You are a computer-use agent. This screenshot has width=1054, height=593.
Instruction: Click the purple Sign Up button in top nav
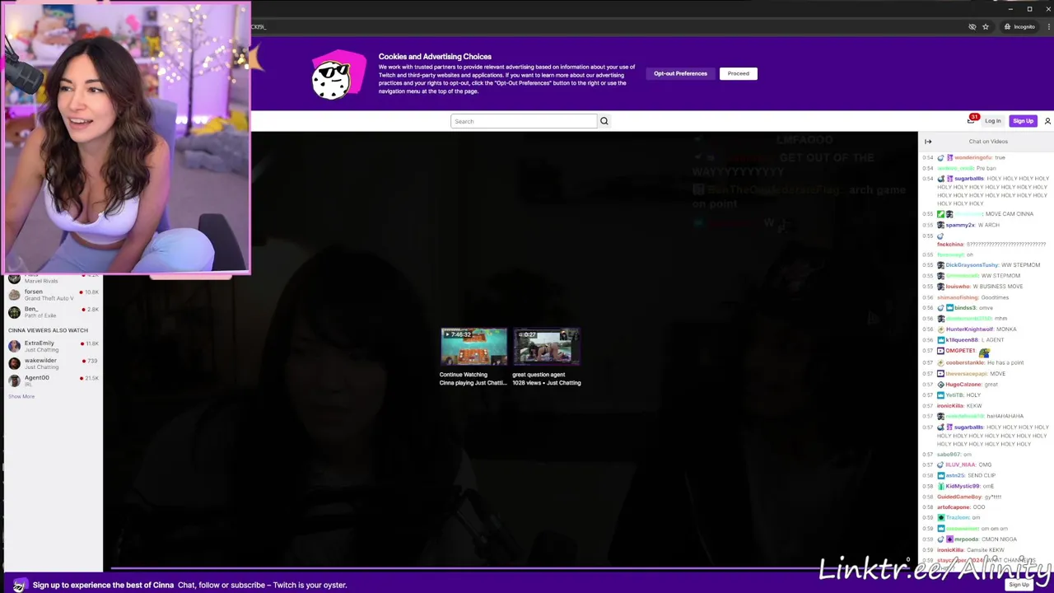[1023, 121]
